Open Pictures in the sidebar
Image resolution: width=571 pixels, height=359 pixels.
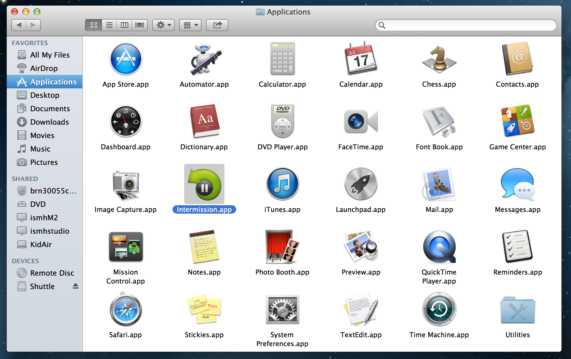coord(45,162)
